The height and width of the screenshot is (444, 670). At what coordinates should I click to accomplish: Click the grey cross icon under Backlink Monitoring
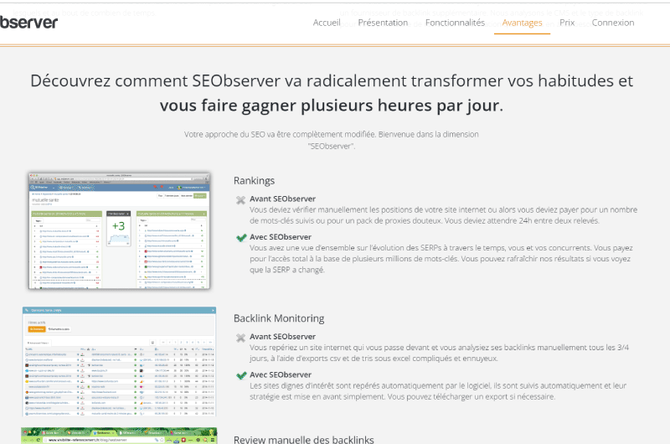pos(241,338)
